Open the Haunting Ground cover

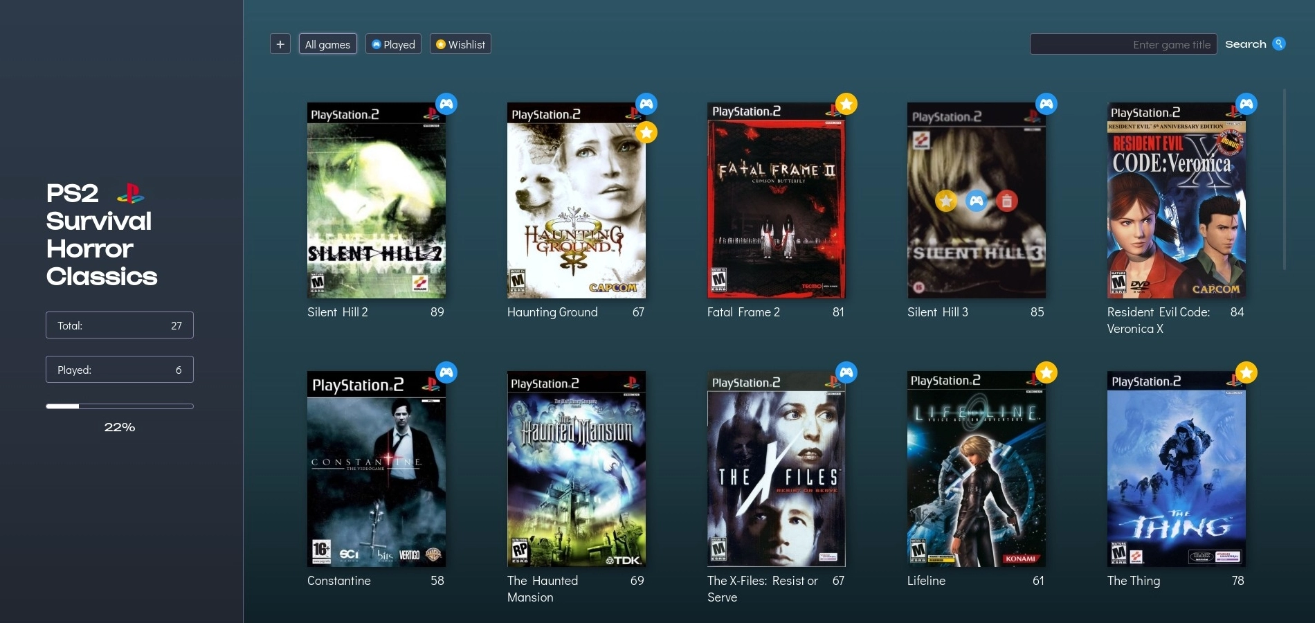pos(577,201)
